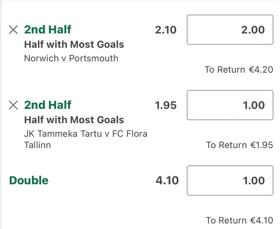Click the second Half with Most Goals label
The image size is (280, 229).
tap(74, 120)
